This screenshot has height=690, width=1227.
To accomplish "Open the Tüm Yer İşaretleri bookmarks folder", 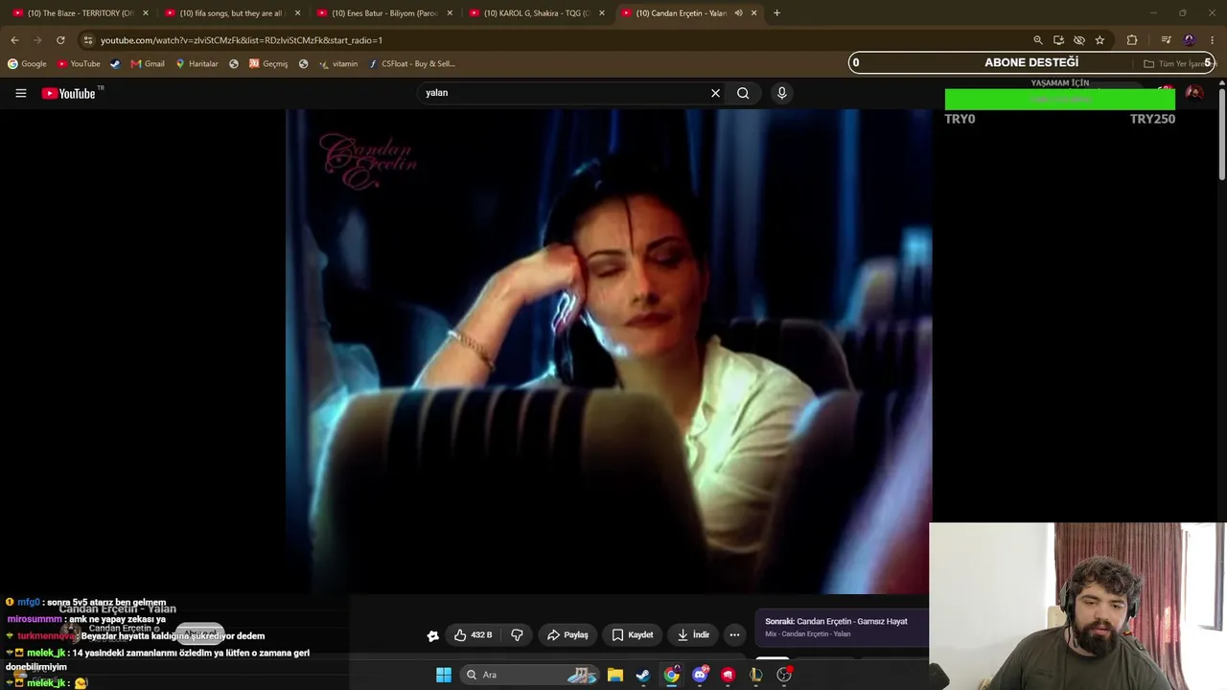I will [1179, 64].
